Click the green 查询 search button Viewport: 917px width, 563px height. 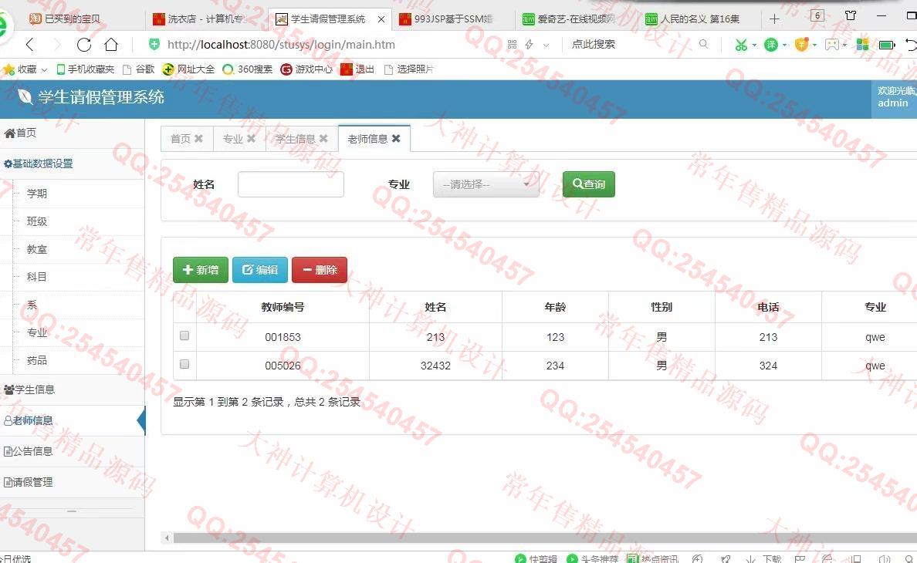589,184
